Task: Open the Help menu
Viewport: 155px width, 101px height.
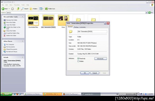Action: pyautogui.click(x=28, y=5)
